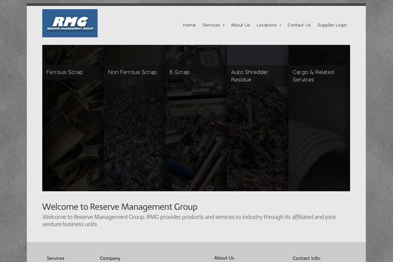Select the Cargo & Related Services label
393x262 pixels.
pos(313,76)
